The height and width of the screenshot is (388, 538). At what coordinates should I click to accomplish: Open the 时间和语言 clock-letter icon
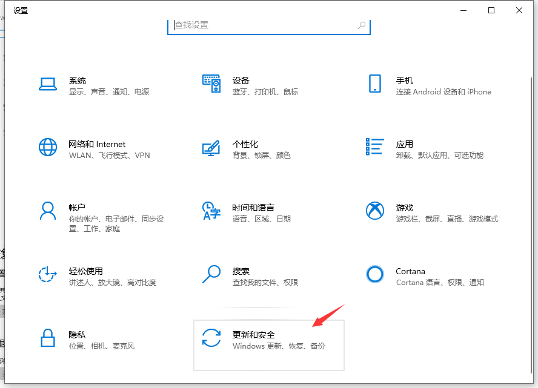211,211
